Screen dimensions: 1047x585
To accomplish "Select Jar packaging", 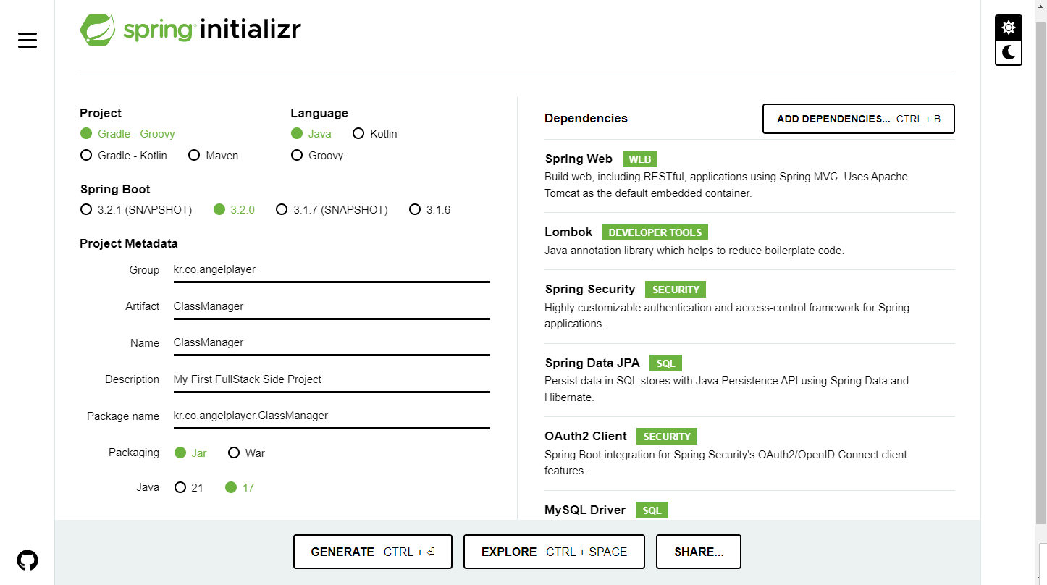I will (190, 453).
